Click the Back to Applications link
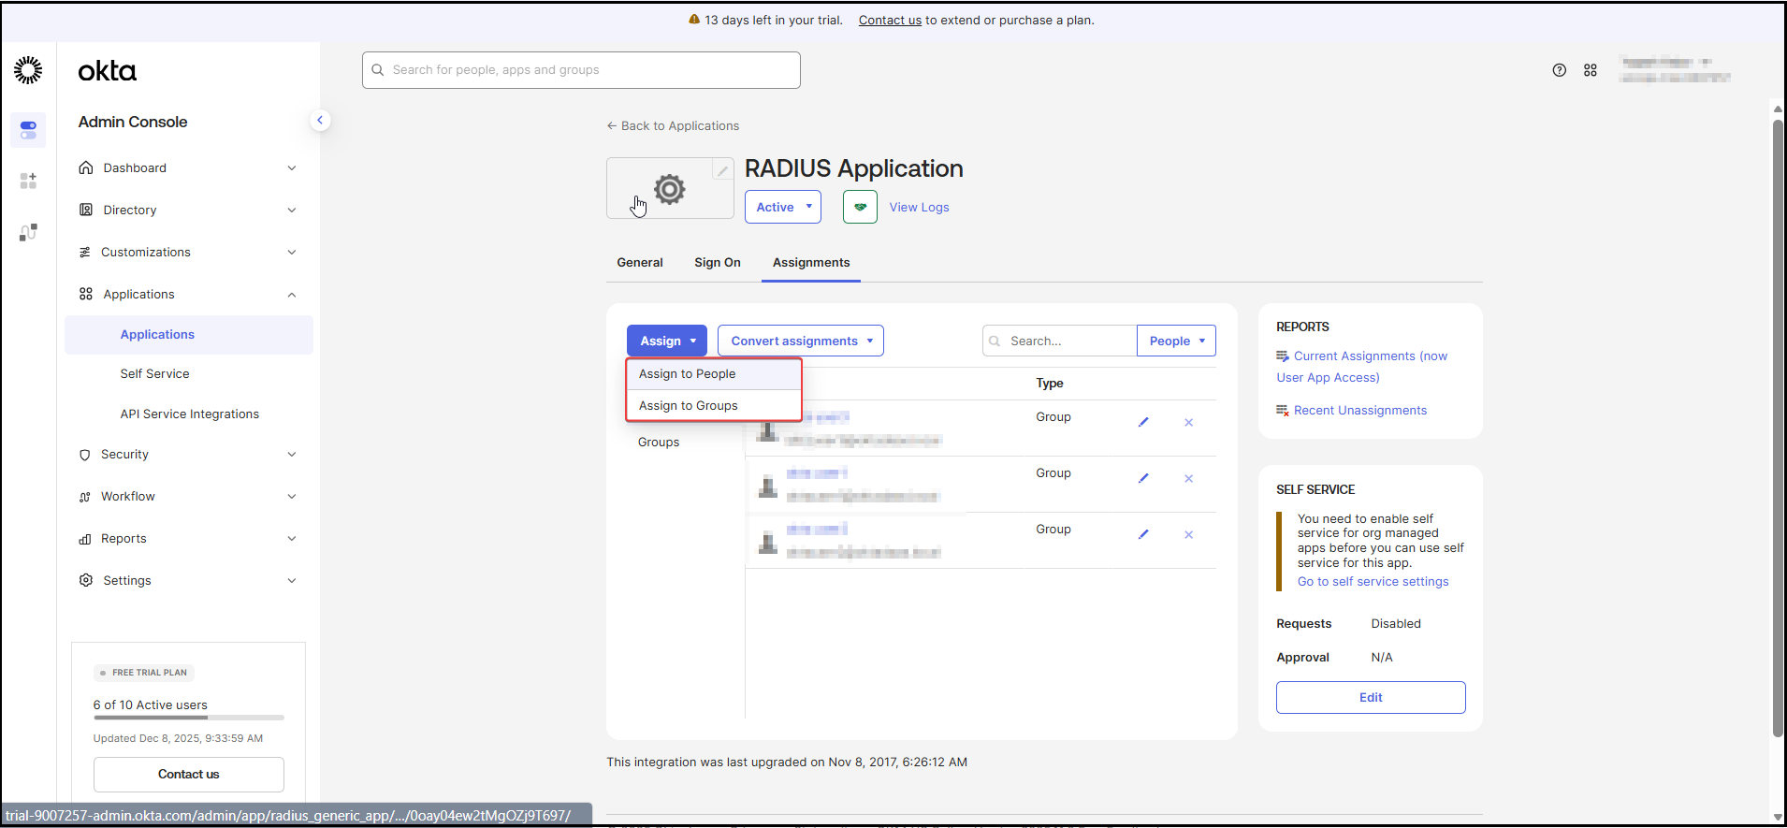Screen dimensions: 1787x828 click(673, 126)
